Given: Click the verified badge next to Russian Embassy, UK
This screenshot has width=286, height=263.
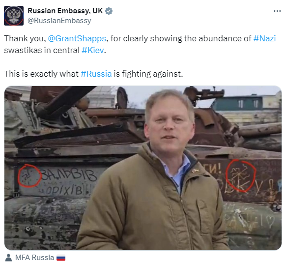Looking at the screenshot, I should point(109,11).
